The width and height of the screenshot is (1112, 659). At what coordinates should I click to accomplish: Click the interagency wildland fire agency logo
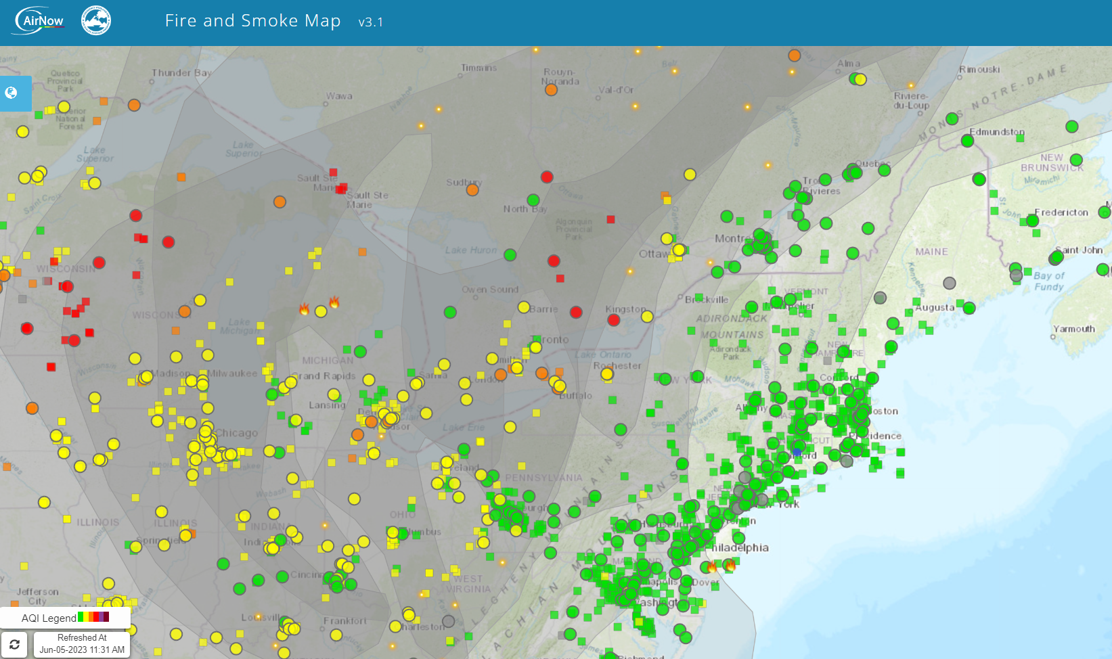coord(95,20)
